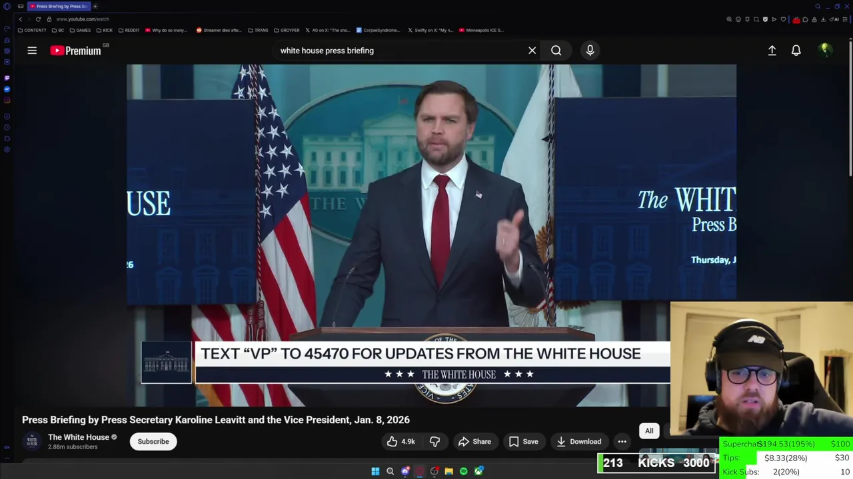
Task: Go to YouTube Premium home logo
Action: tap(75, 51)
